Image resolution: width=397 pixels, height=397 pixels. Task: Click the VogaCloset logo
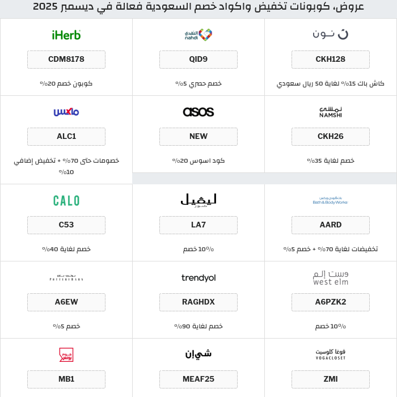coord(330,354)
